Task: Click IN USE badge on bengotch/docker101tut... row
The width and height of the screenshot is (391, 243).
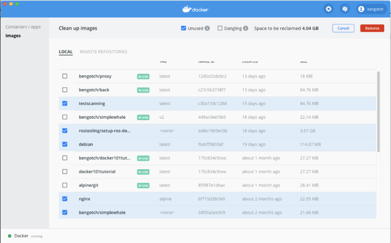Action: [x=143, y=158]
